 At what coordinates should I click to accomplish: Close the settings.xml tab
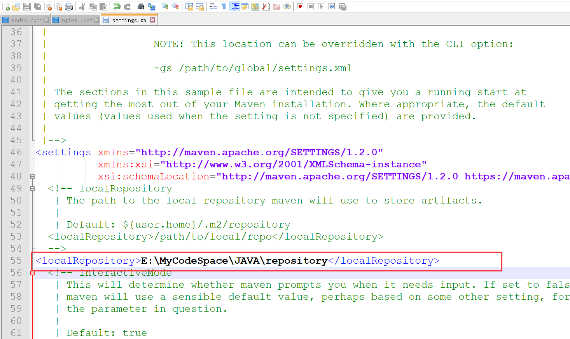click(x=152, y=20)
